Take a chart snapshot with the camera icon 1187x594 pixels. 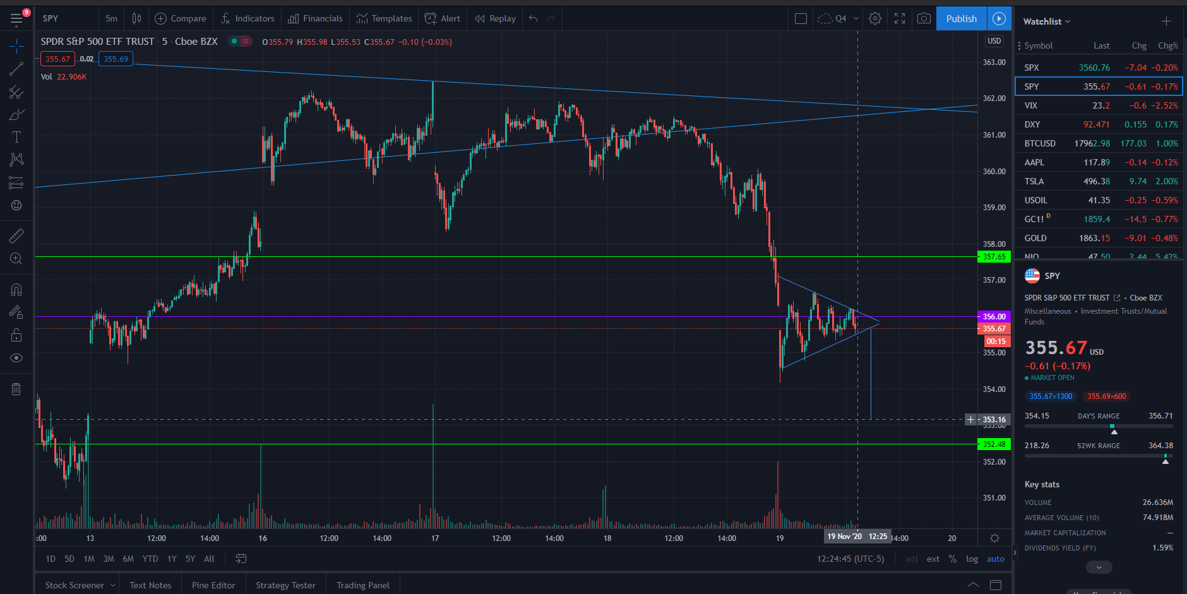point(923,18)
